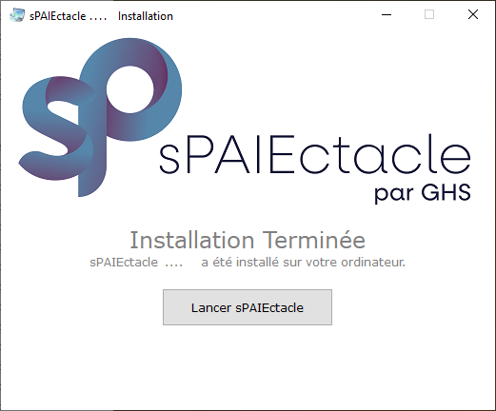The width and height of the screenshot is (496, 411).
Task: Click the installer icon in the title bar
Action: [17, 15]
